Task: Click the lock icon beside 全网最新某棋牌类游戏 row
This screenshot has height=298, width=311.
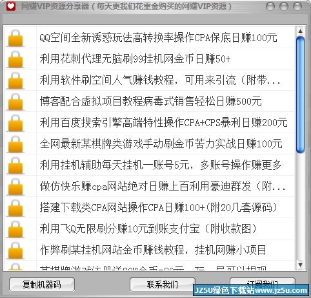Action: (15, 144)
